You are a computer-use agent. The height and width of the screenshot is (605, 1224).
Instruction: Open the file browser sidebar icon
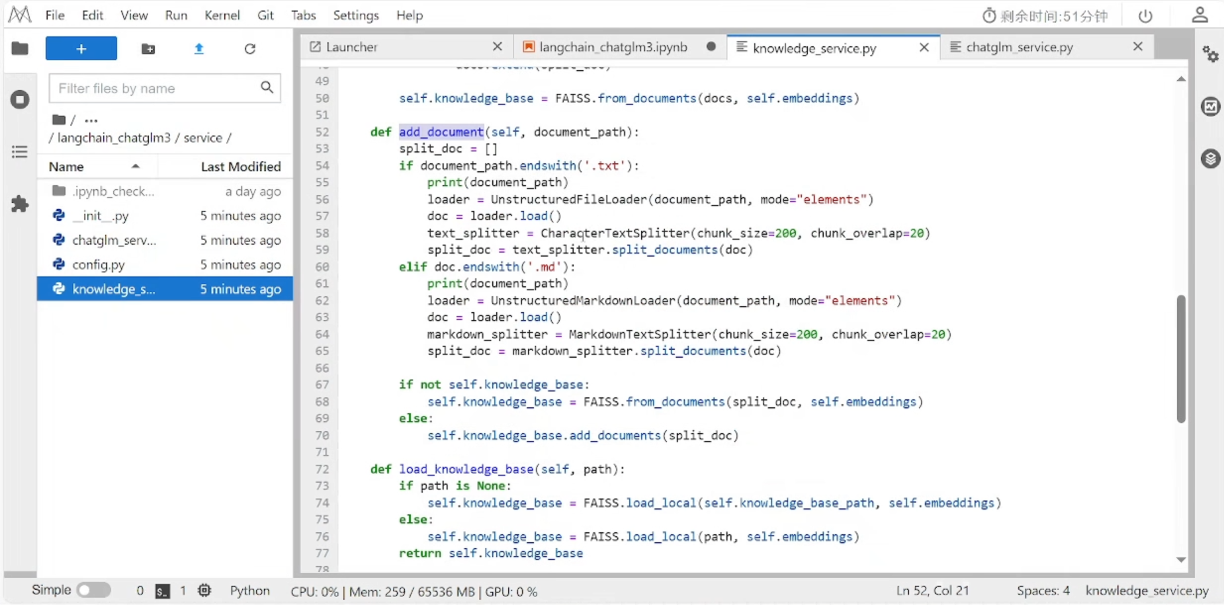tap(20, 48)
